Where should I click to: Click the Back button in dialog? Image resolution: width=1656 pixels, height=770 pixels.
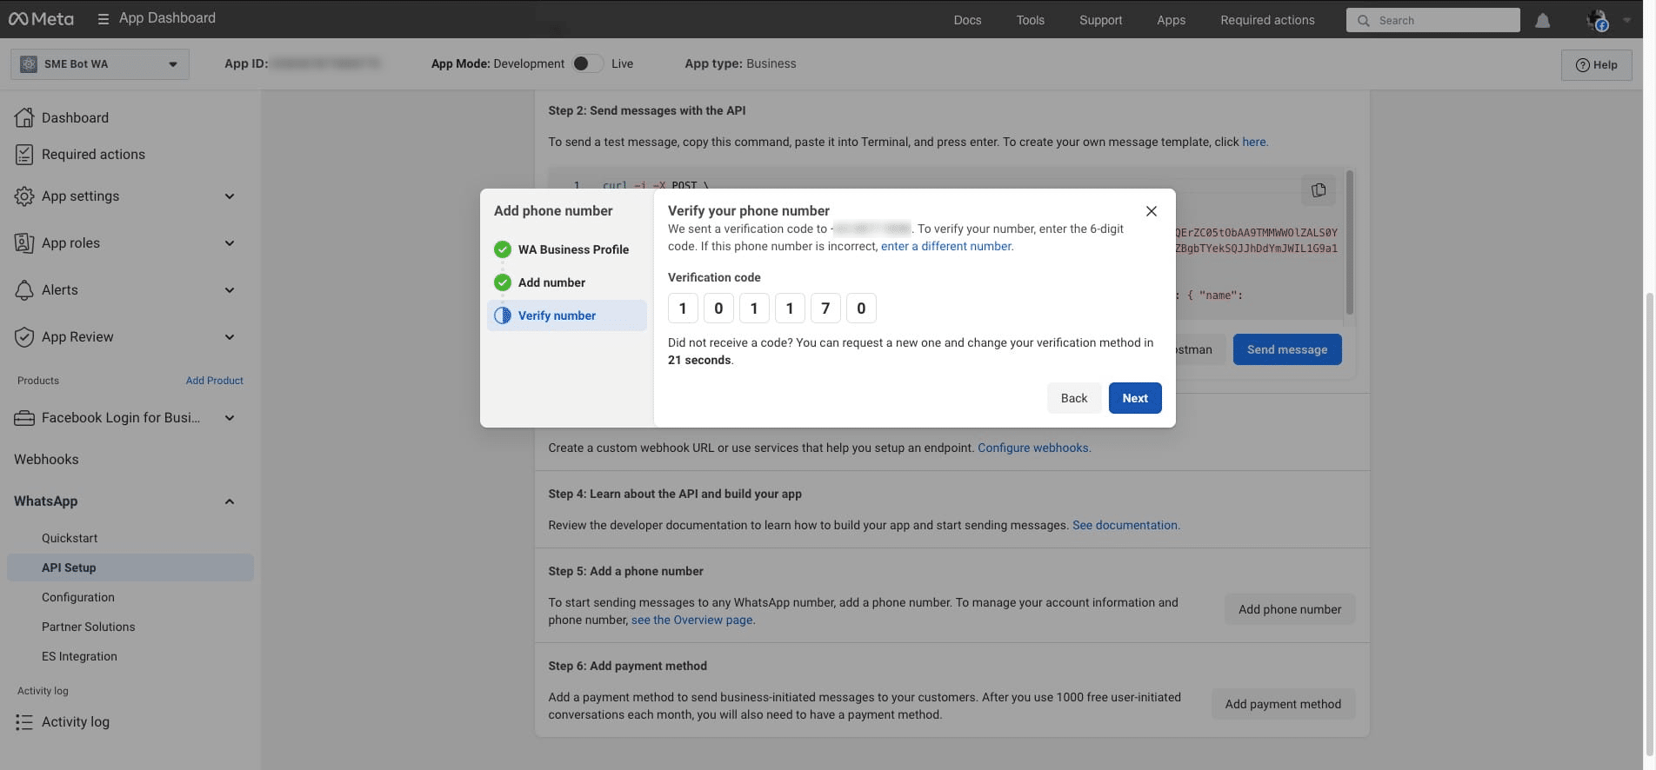(1074, 398)
